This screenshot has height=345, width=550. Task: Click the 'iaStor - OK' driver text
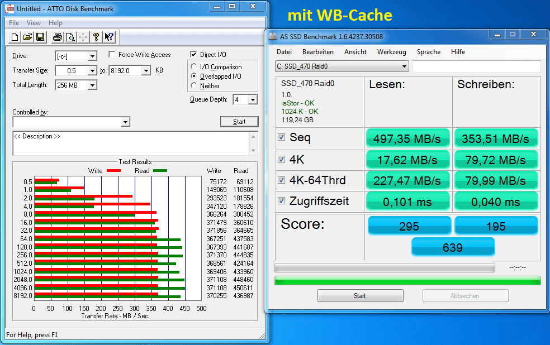(297, 103)
